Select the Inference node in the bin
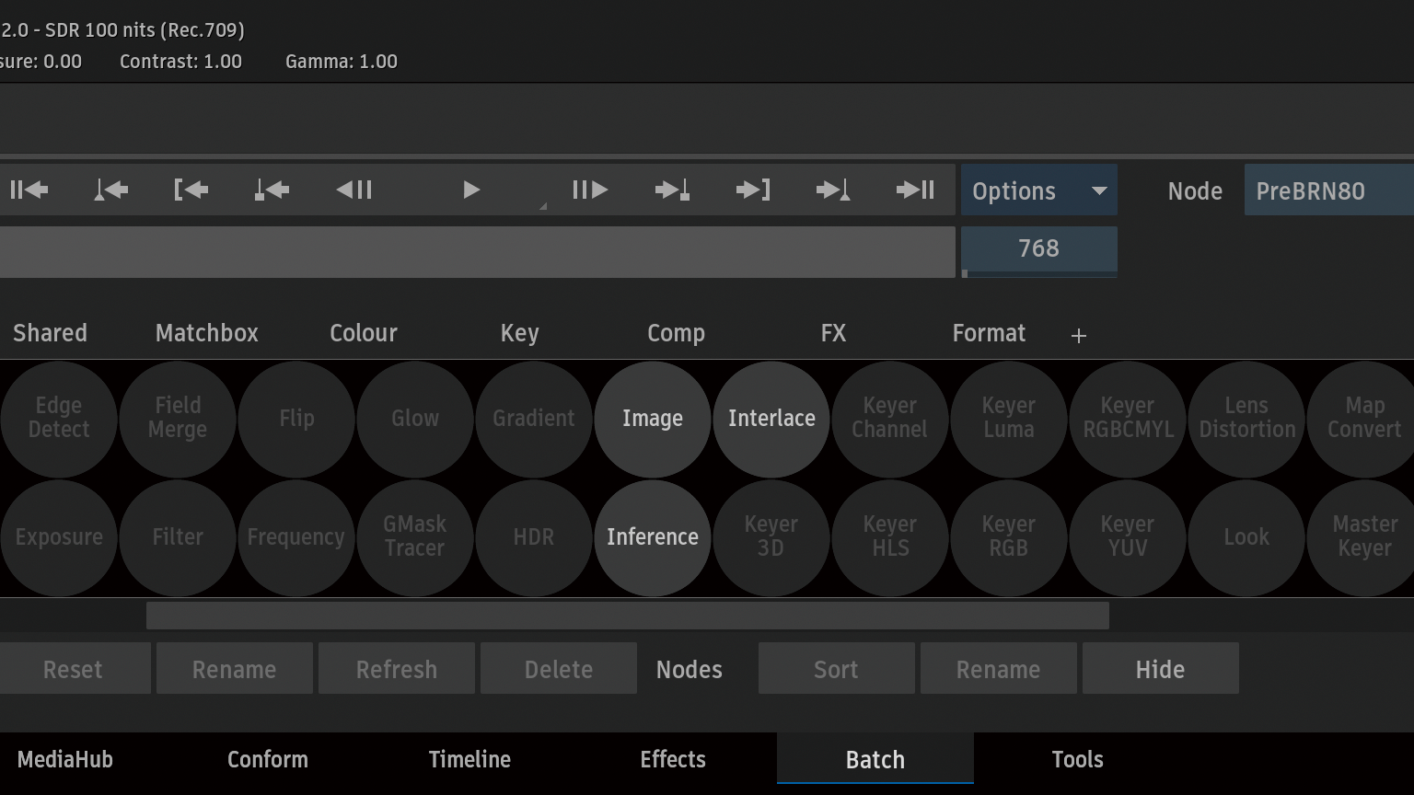Screen dimensions: 1414x795 (x=652, y=537)
